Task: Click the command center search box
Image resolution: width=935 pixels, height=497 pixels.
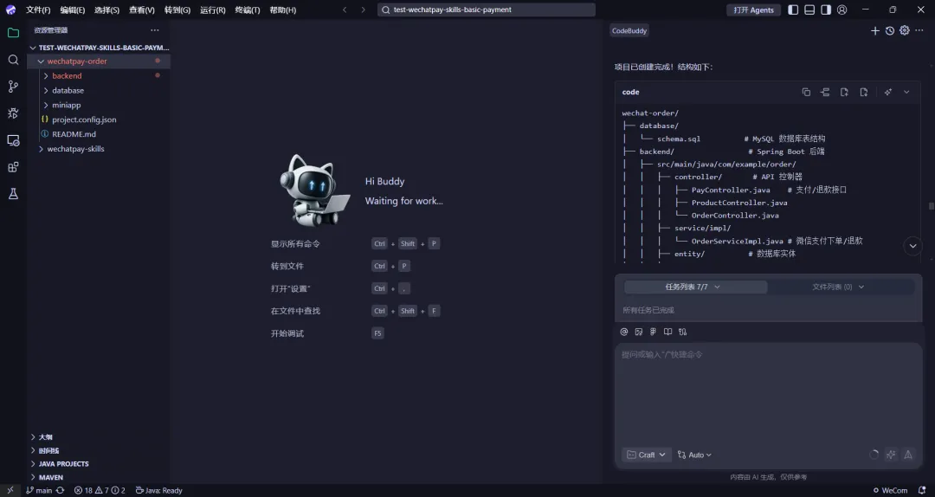Action: pyautogui.click(x=486, y=10)
